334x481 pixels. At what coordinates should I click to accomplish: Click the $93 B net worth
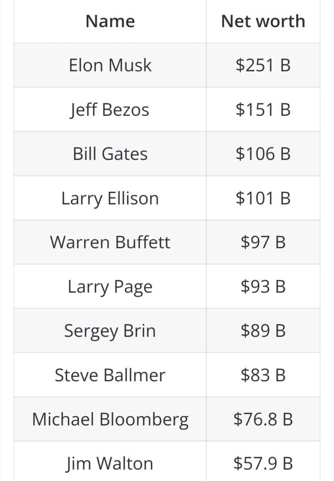pos(263,286)
